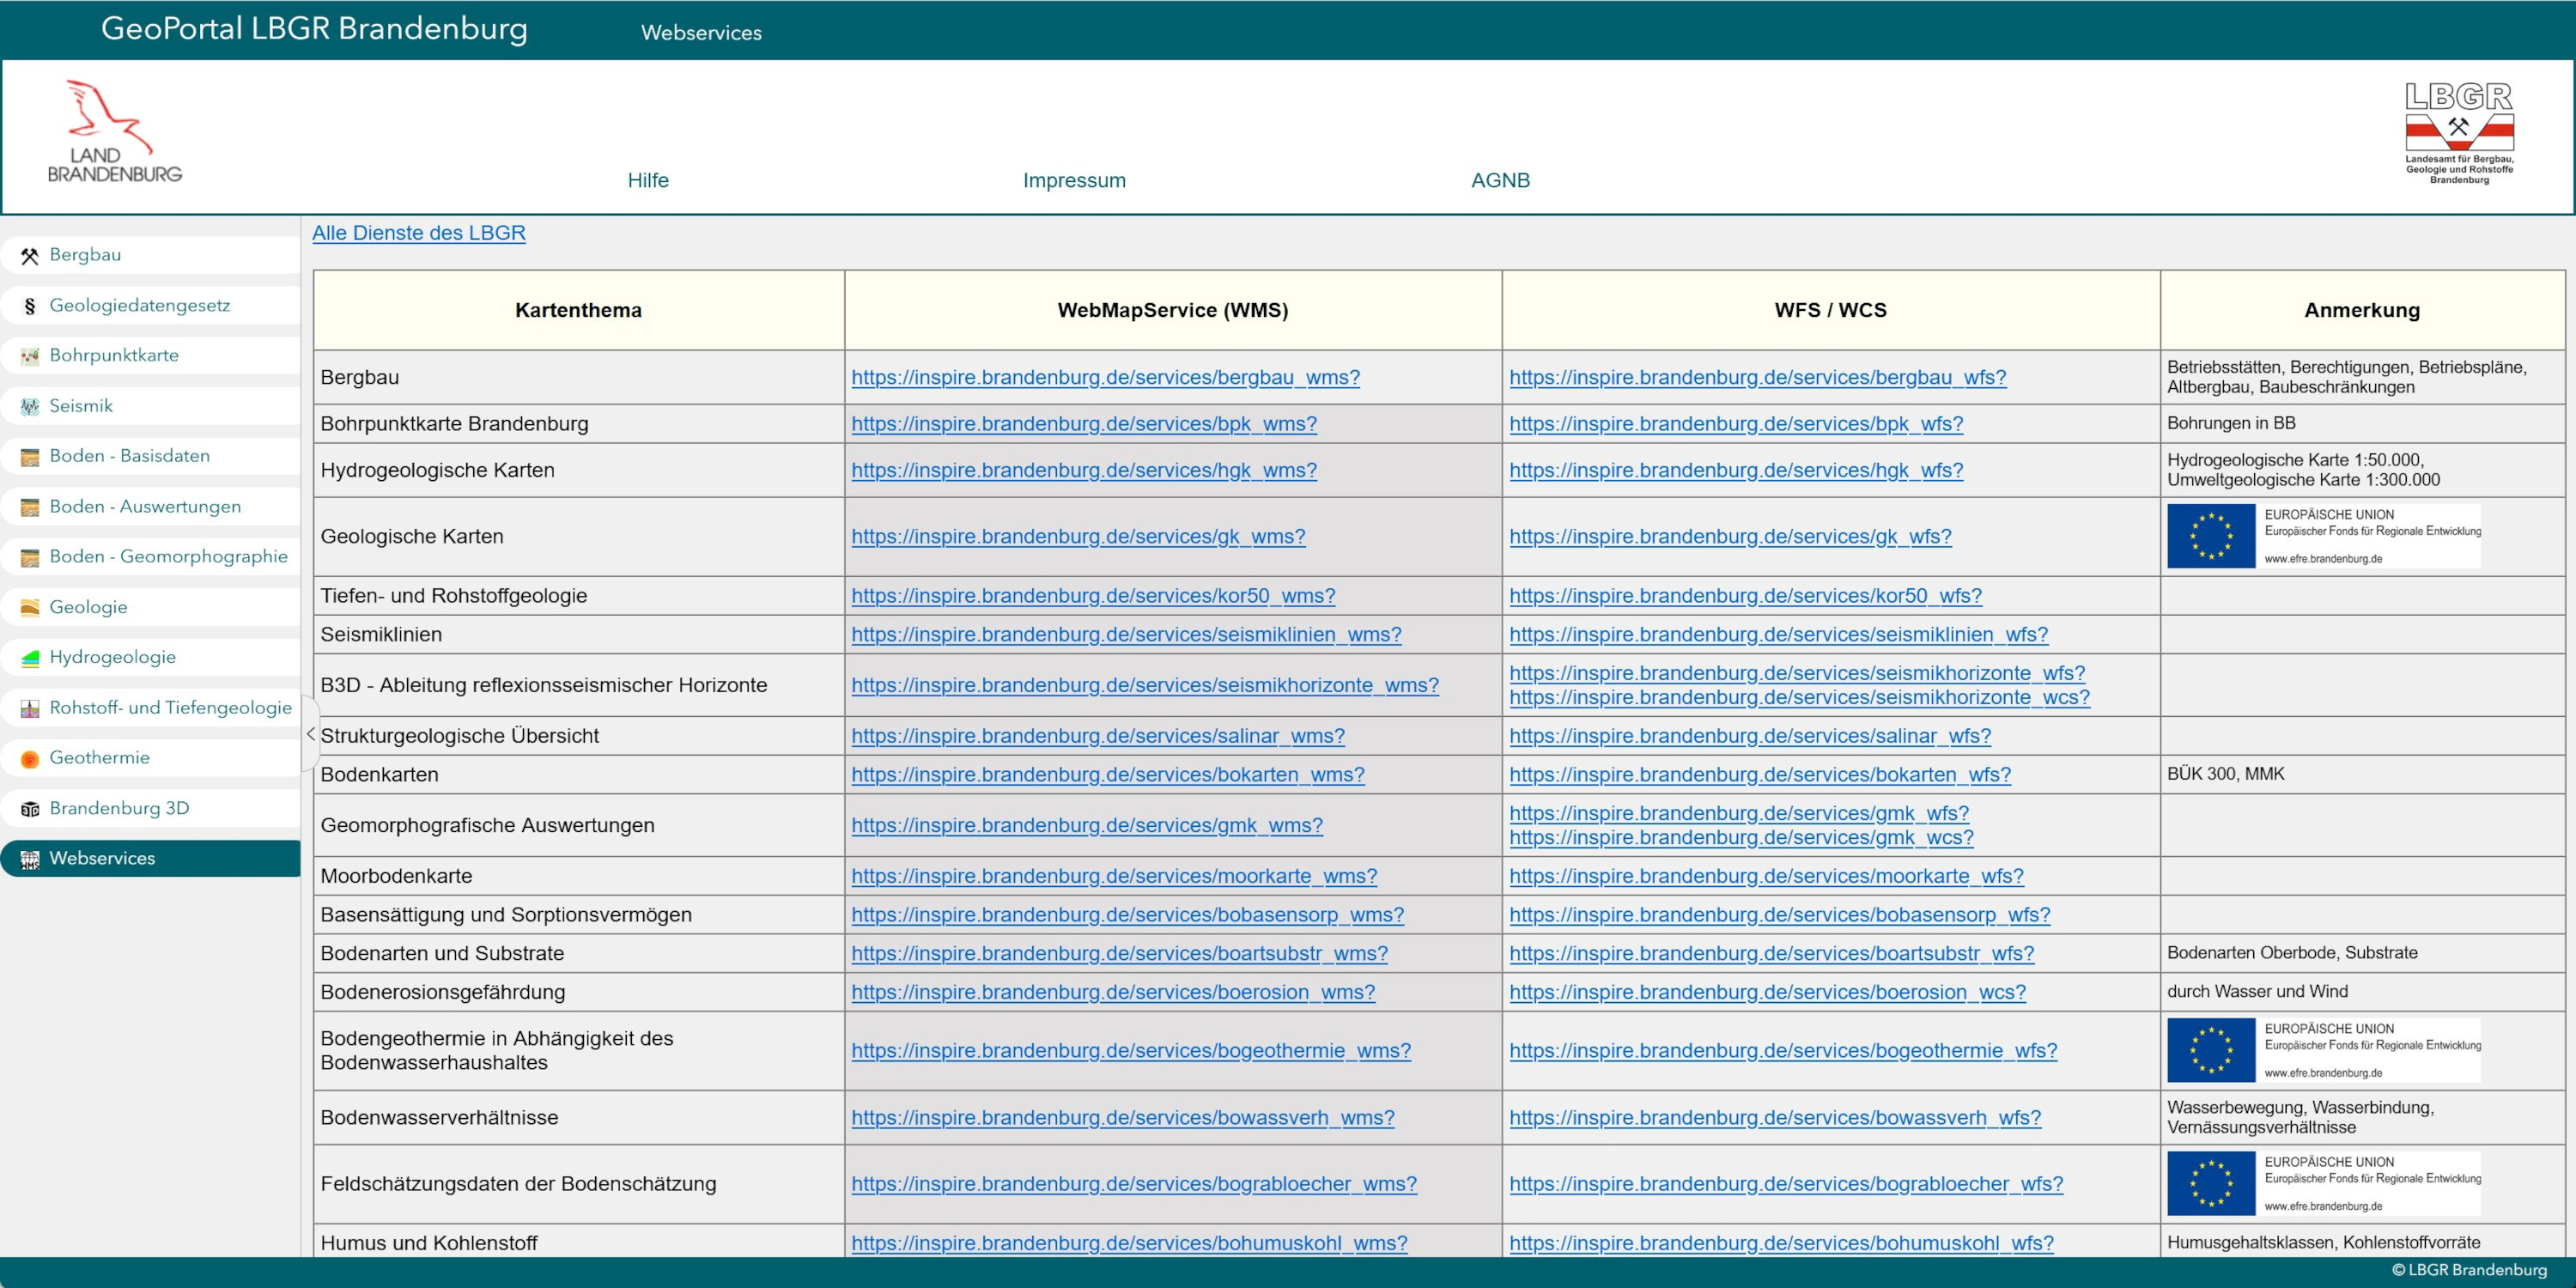The height and width of the screenshot is (1288, 2576).
Task: Click the BÜK 300, MMK annotation cell
Action: (2362, 774)
